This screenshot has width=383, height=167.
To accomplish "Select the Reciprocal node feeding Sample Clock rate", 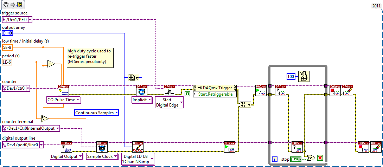I will 45,118.
